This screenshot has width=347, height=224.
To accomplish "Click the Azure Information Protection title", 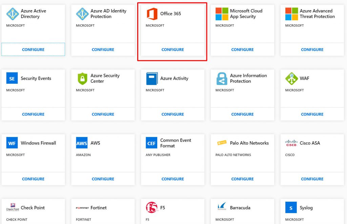I will 248,78.
